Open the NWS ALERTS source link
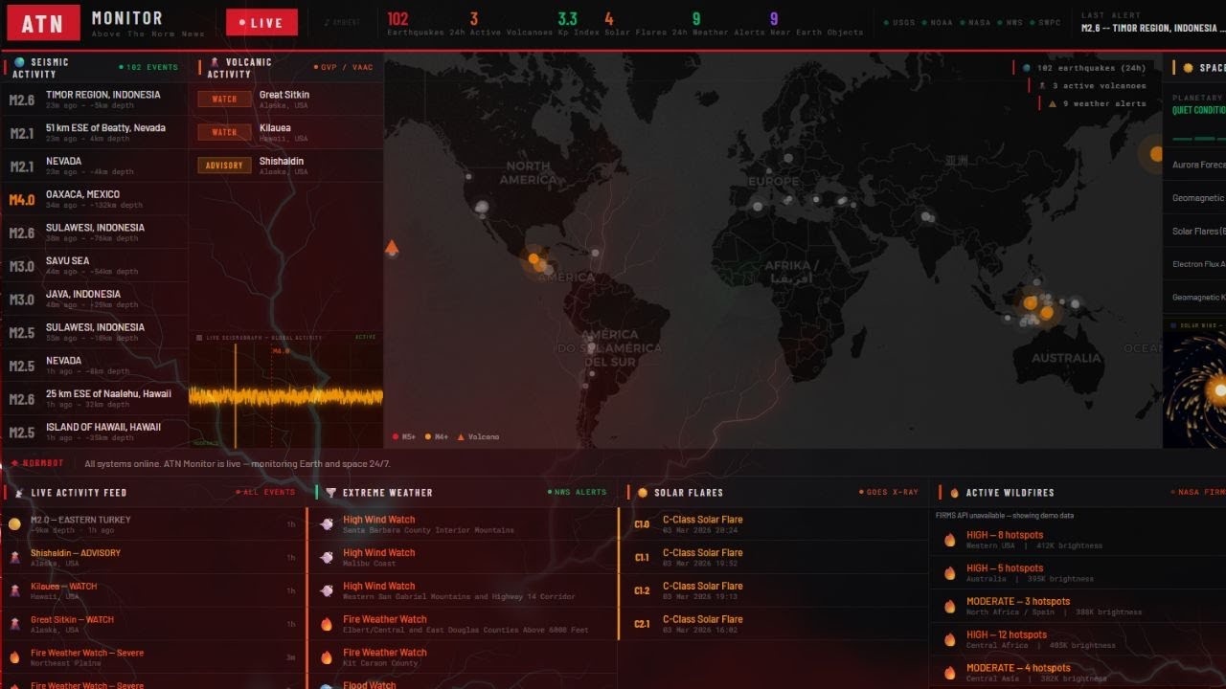The image size is (1226, 689). pos(578,493)
